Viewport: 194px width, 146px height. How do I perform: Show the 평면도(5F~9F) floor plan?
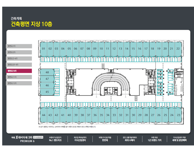(x=19, y=65)
